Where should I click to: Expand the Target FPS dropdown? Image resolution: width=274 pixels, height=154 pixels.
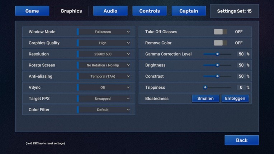click(x=105, y=98)
